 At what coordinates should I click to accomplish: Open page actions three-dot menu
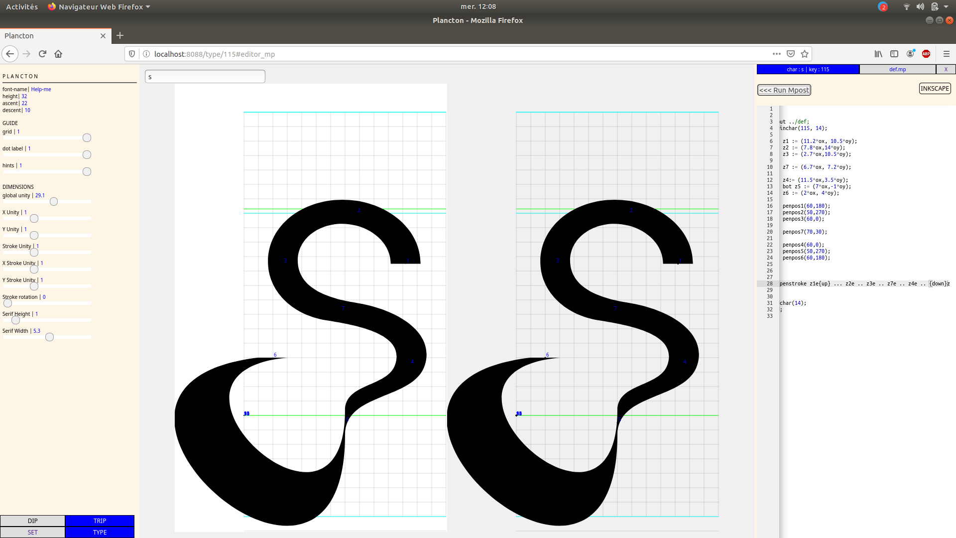pos(777,54)
